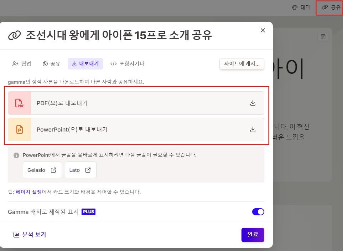This screenshot has width=343, height=251.
Task: Open the 페이지 설정 link
Action: click(28, 192)
